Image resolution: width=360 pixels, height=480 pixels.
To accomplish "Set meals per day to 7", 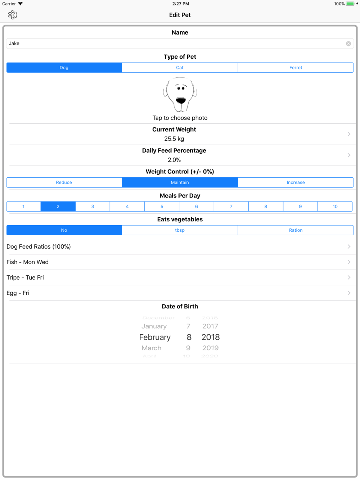I will [231, 207].
